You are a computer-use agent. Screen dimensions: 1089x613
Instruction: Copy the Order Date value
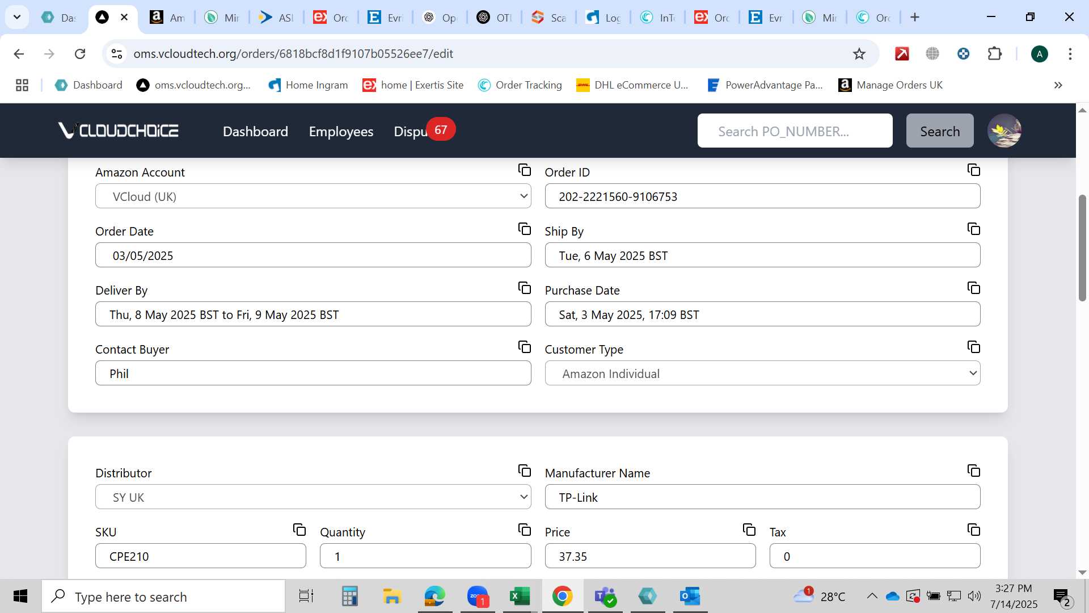coord(525,229)
